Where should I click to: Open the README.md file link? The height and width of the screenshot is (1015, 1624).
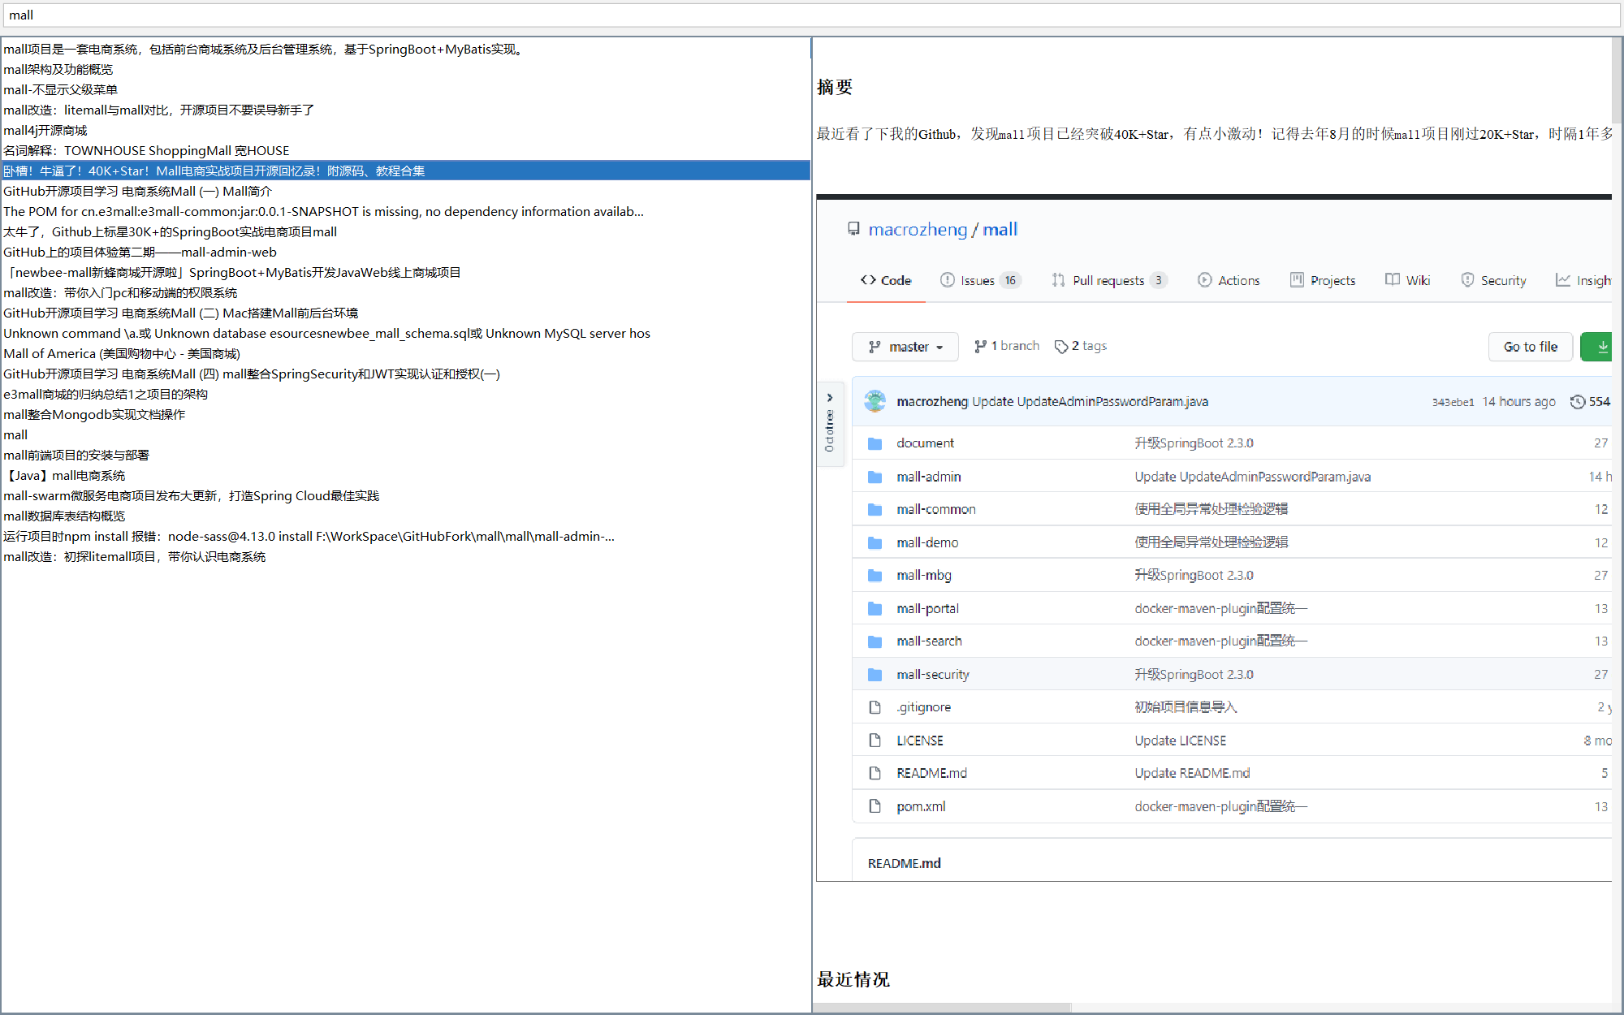[x=931, y=773]
